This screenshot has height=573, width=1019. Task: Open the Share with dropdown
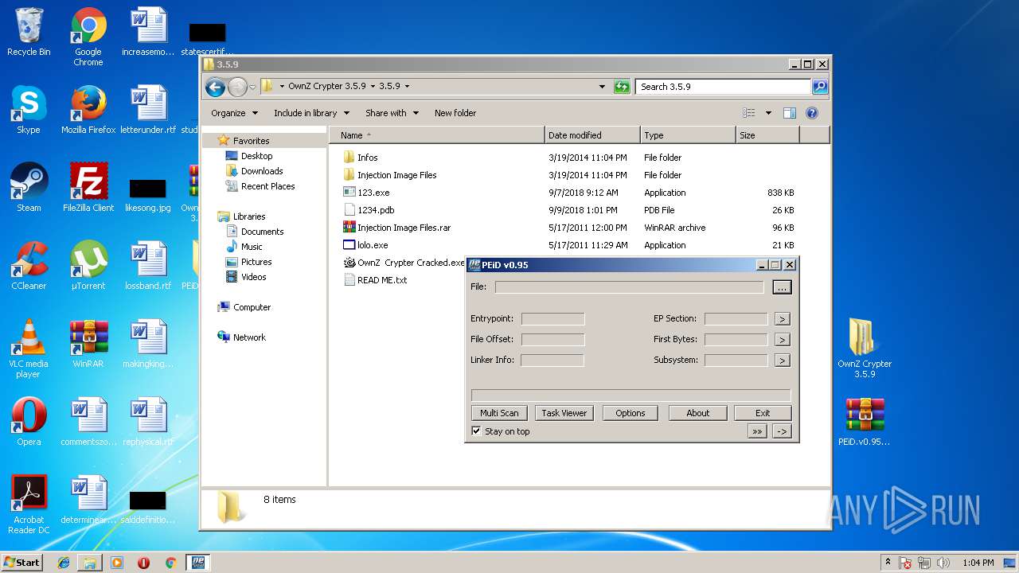pyautogui.click(x=391, y=113)
